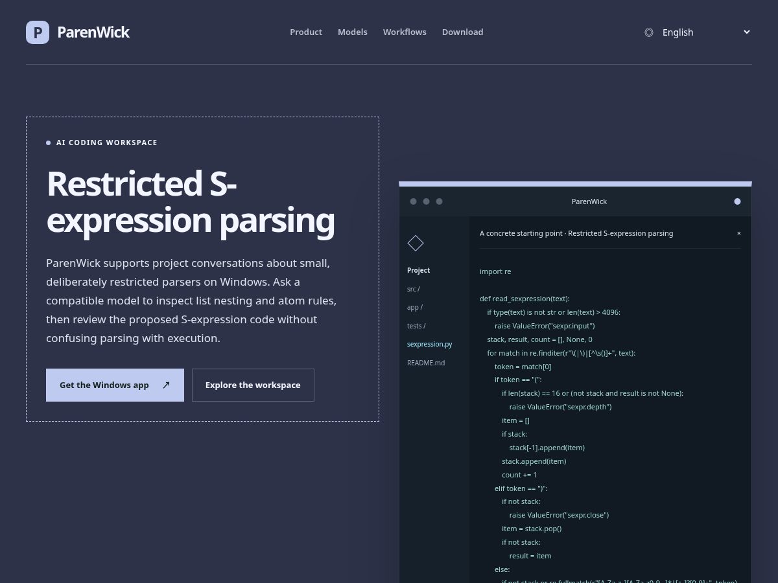Click the globe language icon
Viewport: 778px width, 583px height.
click(x=649, y=32)
